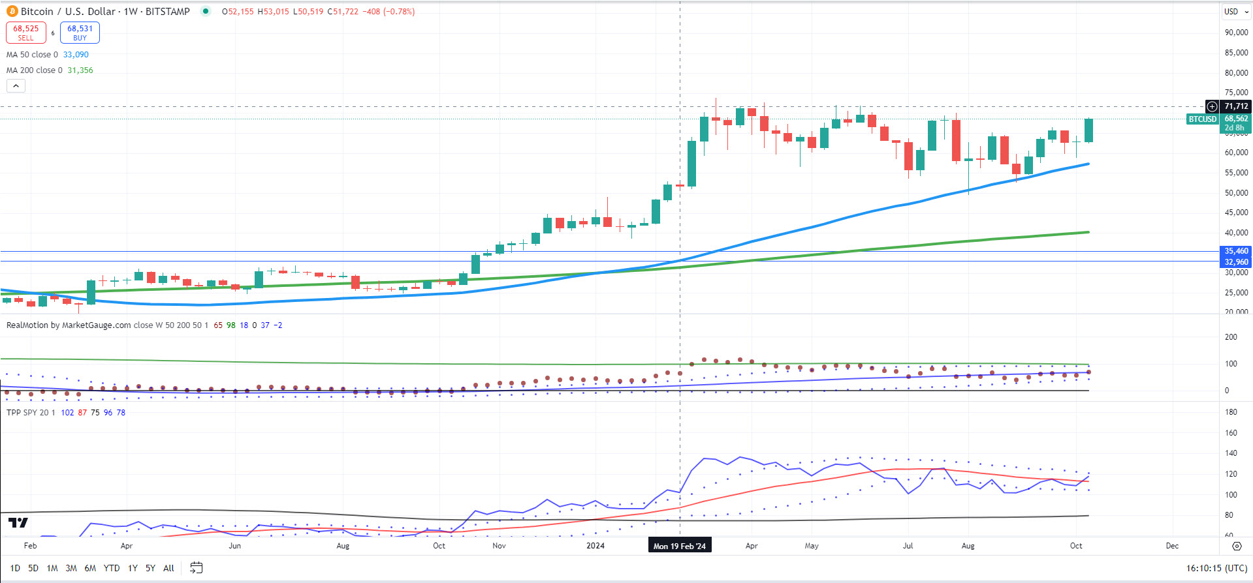
Task: Click the BTCUSD price label tag
Action: 1203,119
